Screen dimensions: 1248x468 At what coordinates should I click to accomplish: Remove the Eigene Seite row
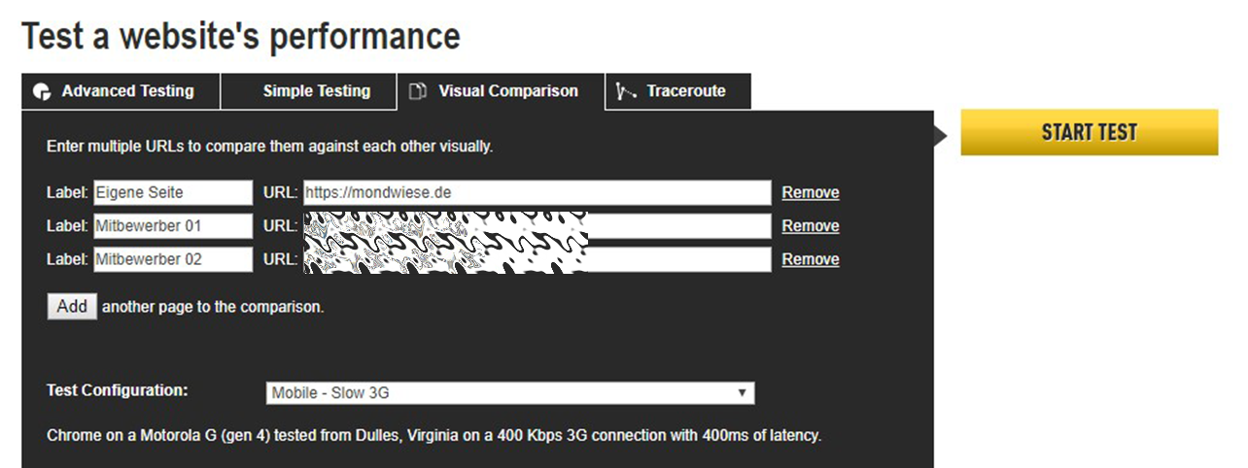(811, 193)
